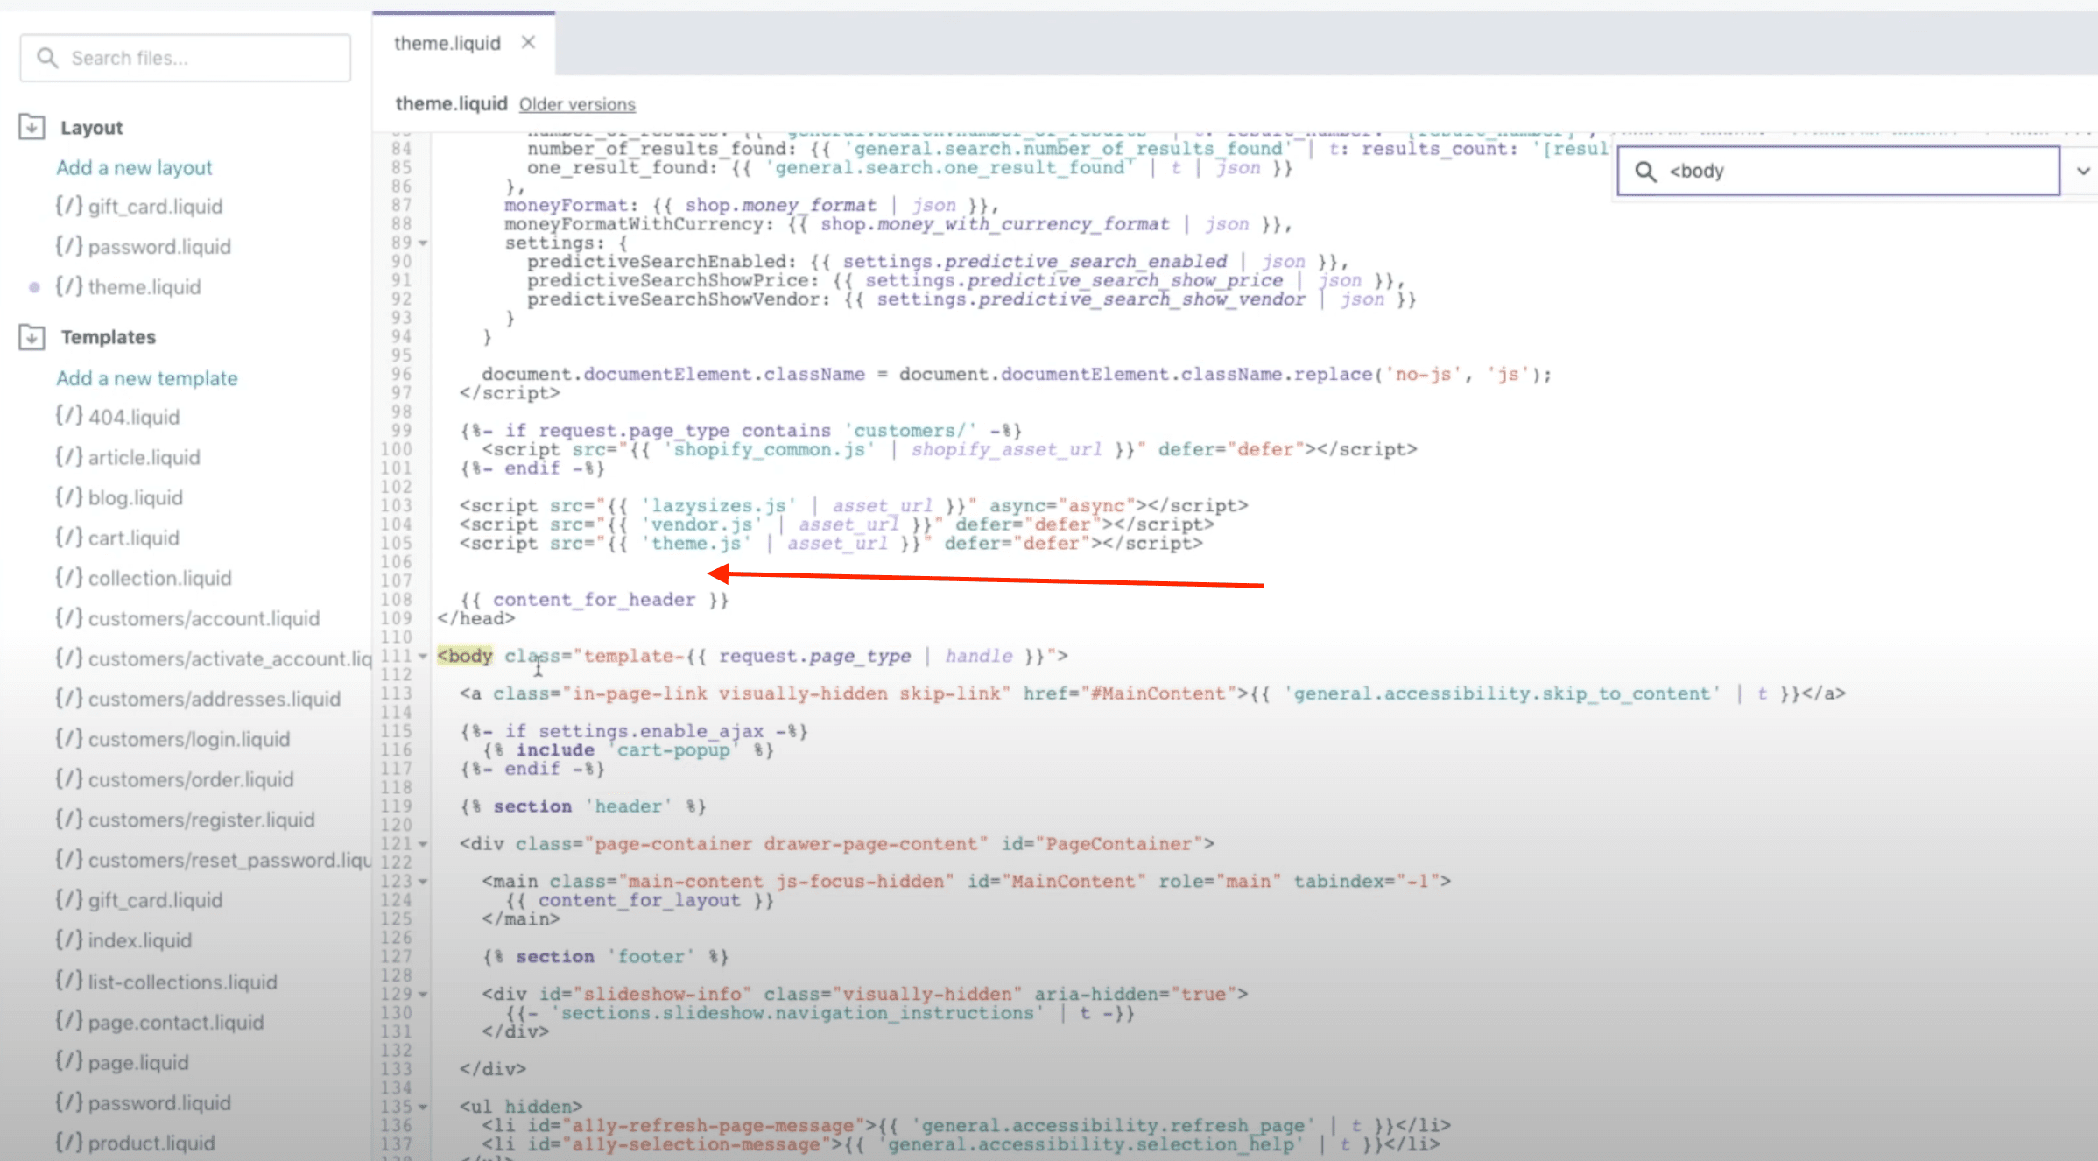Viewport: 2098px width, 1161px height.
Task: Select the theme.liquid editor tab
Action: coord(447,43)
